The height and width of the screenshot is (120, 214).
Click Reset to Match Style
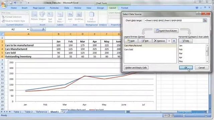point(13,21)
